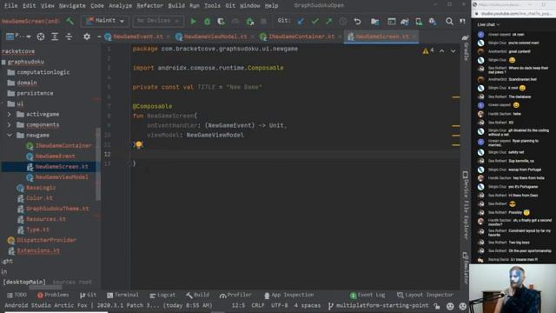556x313 pixels.
Task: Open the Layout Inspector
Action: [425, 295]
